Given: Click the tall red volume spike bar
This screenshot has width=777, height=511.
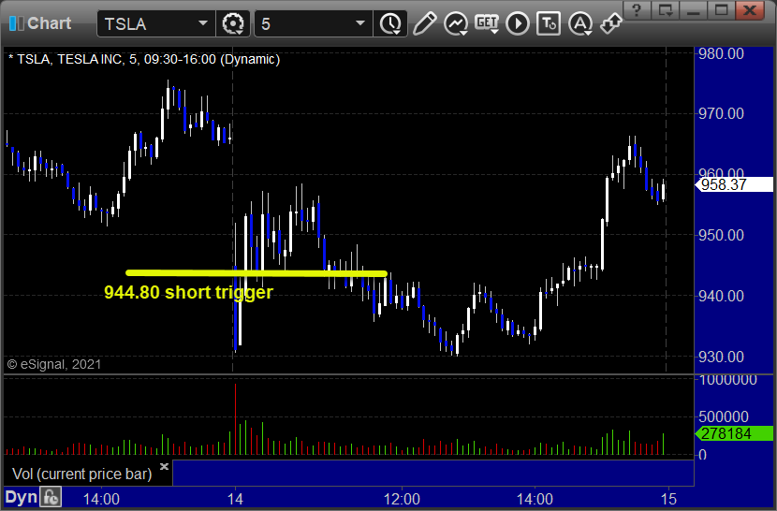Looking at the screenshot, I should (x=235, y=419).
